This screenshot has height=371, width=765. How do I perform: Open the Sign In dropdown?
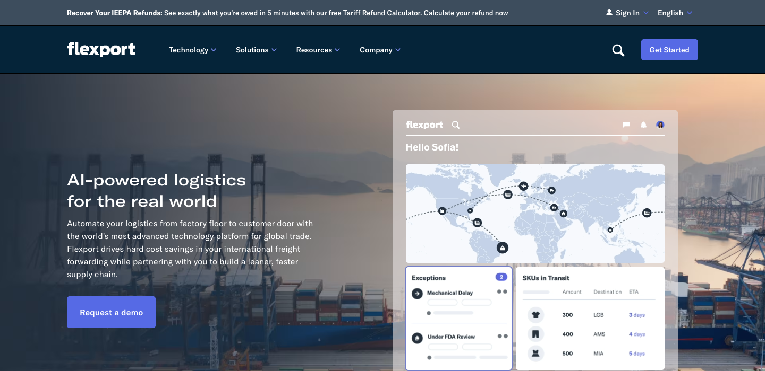(627, 13)
